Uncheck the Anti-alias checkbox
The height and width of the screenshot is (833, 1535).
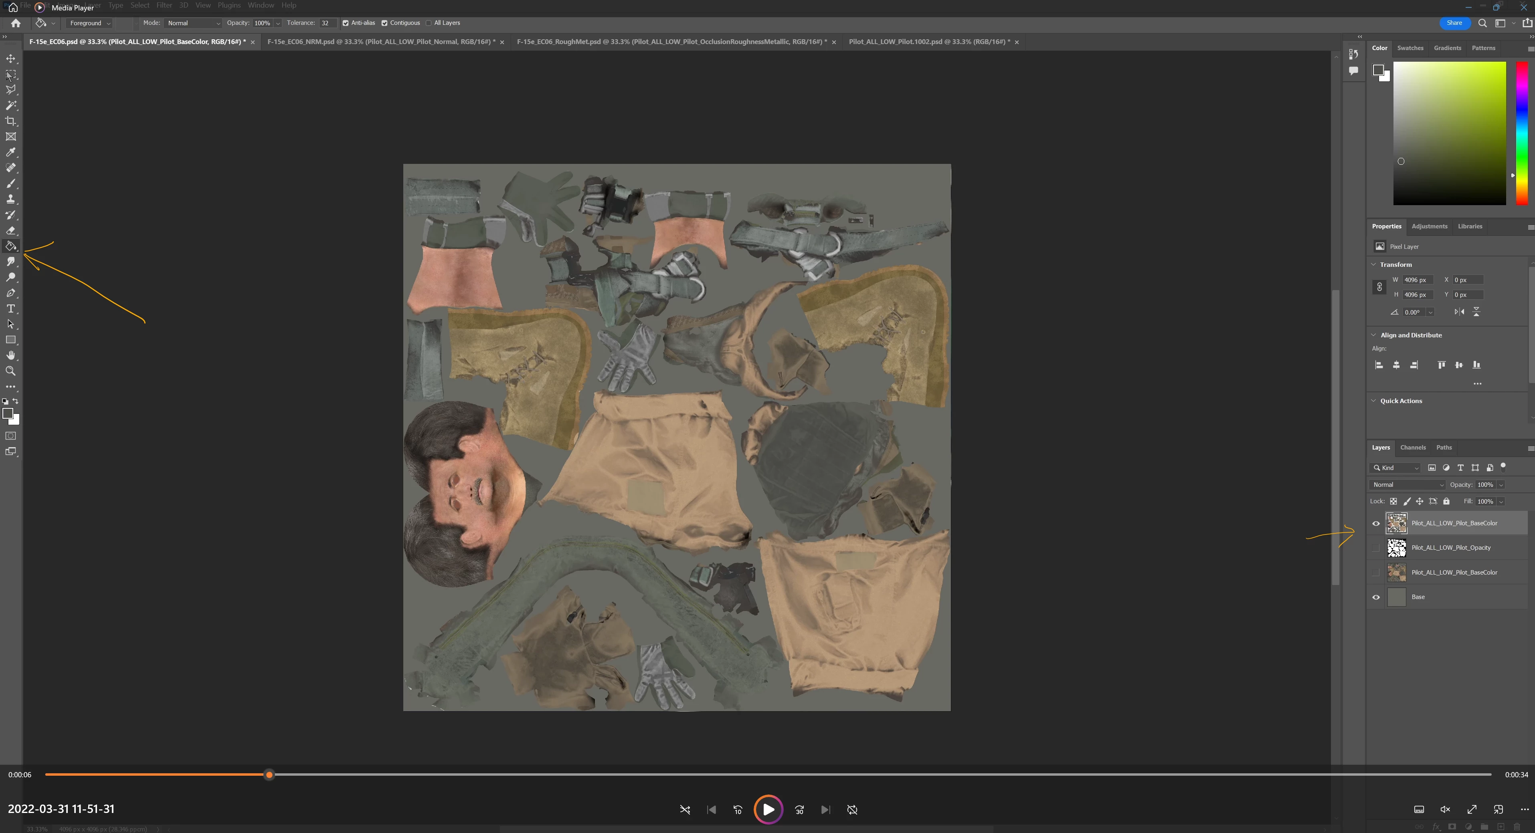coord(346,23)
